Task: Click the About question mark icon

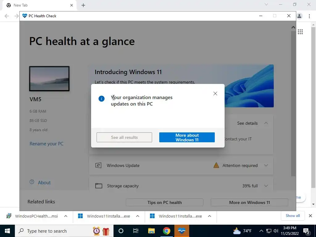Action: coord(32,182)
